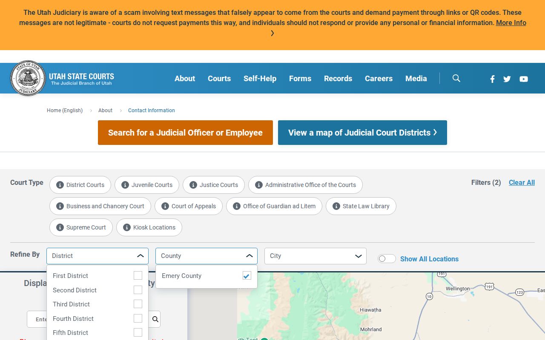Click info icon on District Courts chip

60,185
